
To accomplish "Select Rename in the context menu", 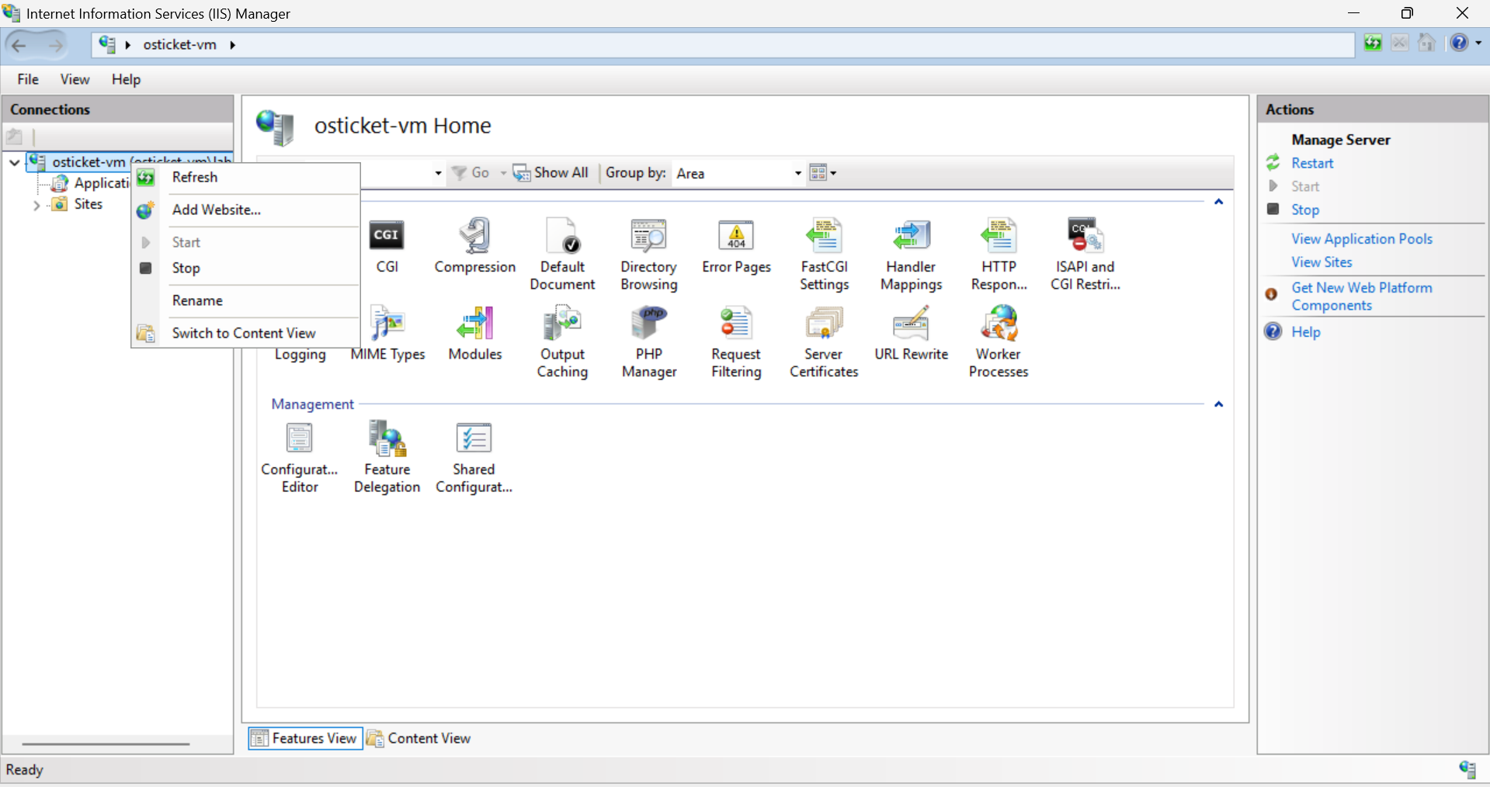I will coord(245,300).
